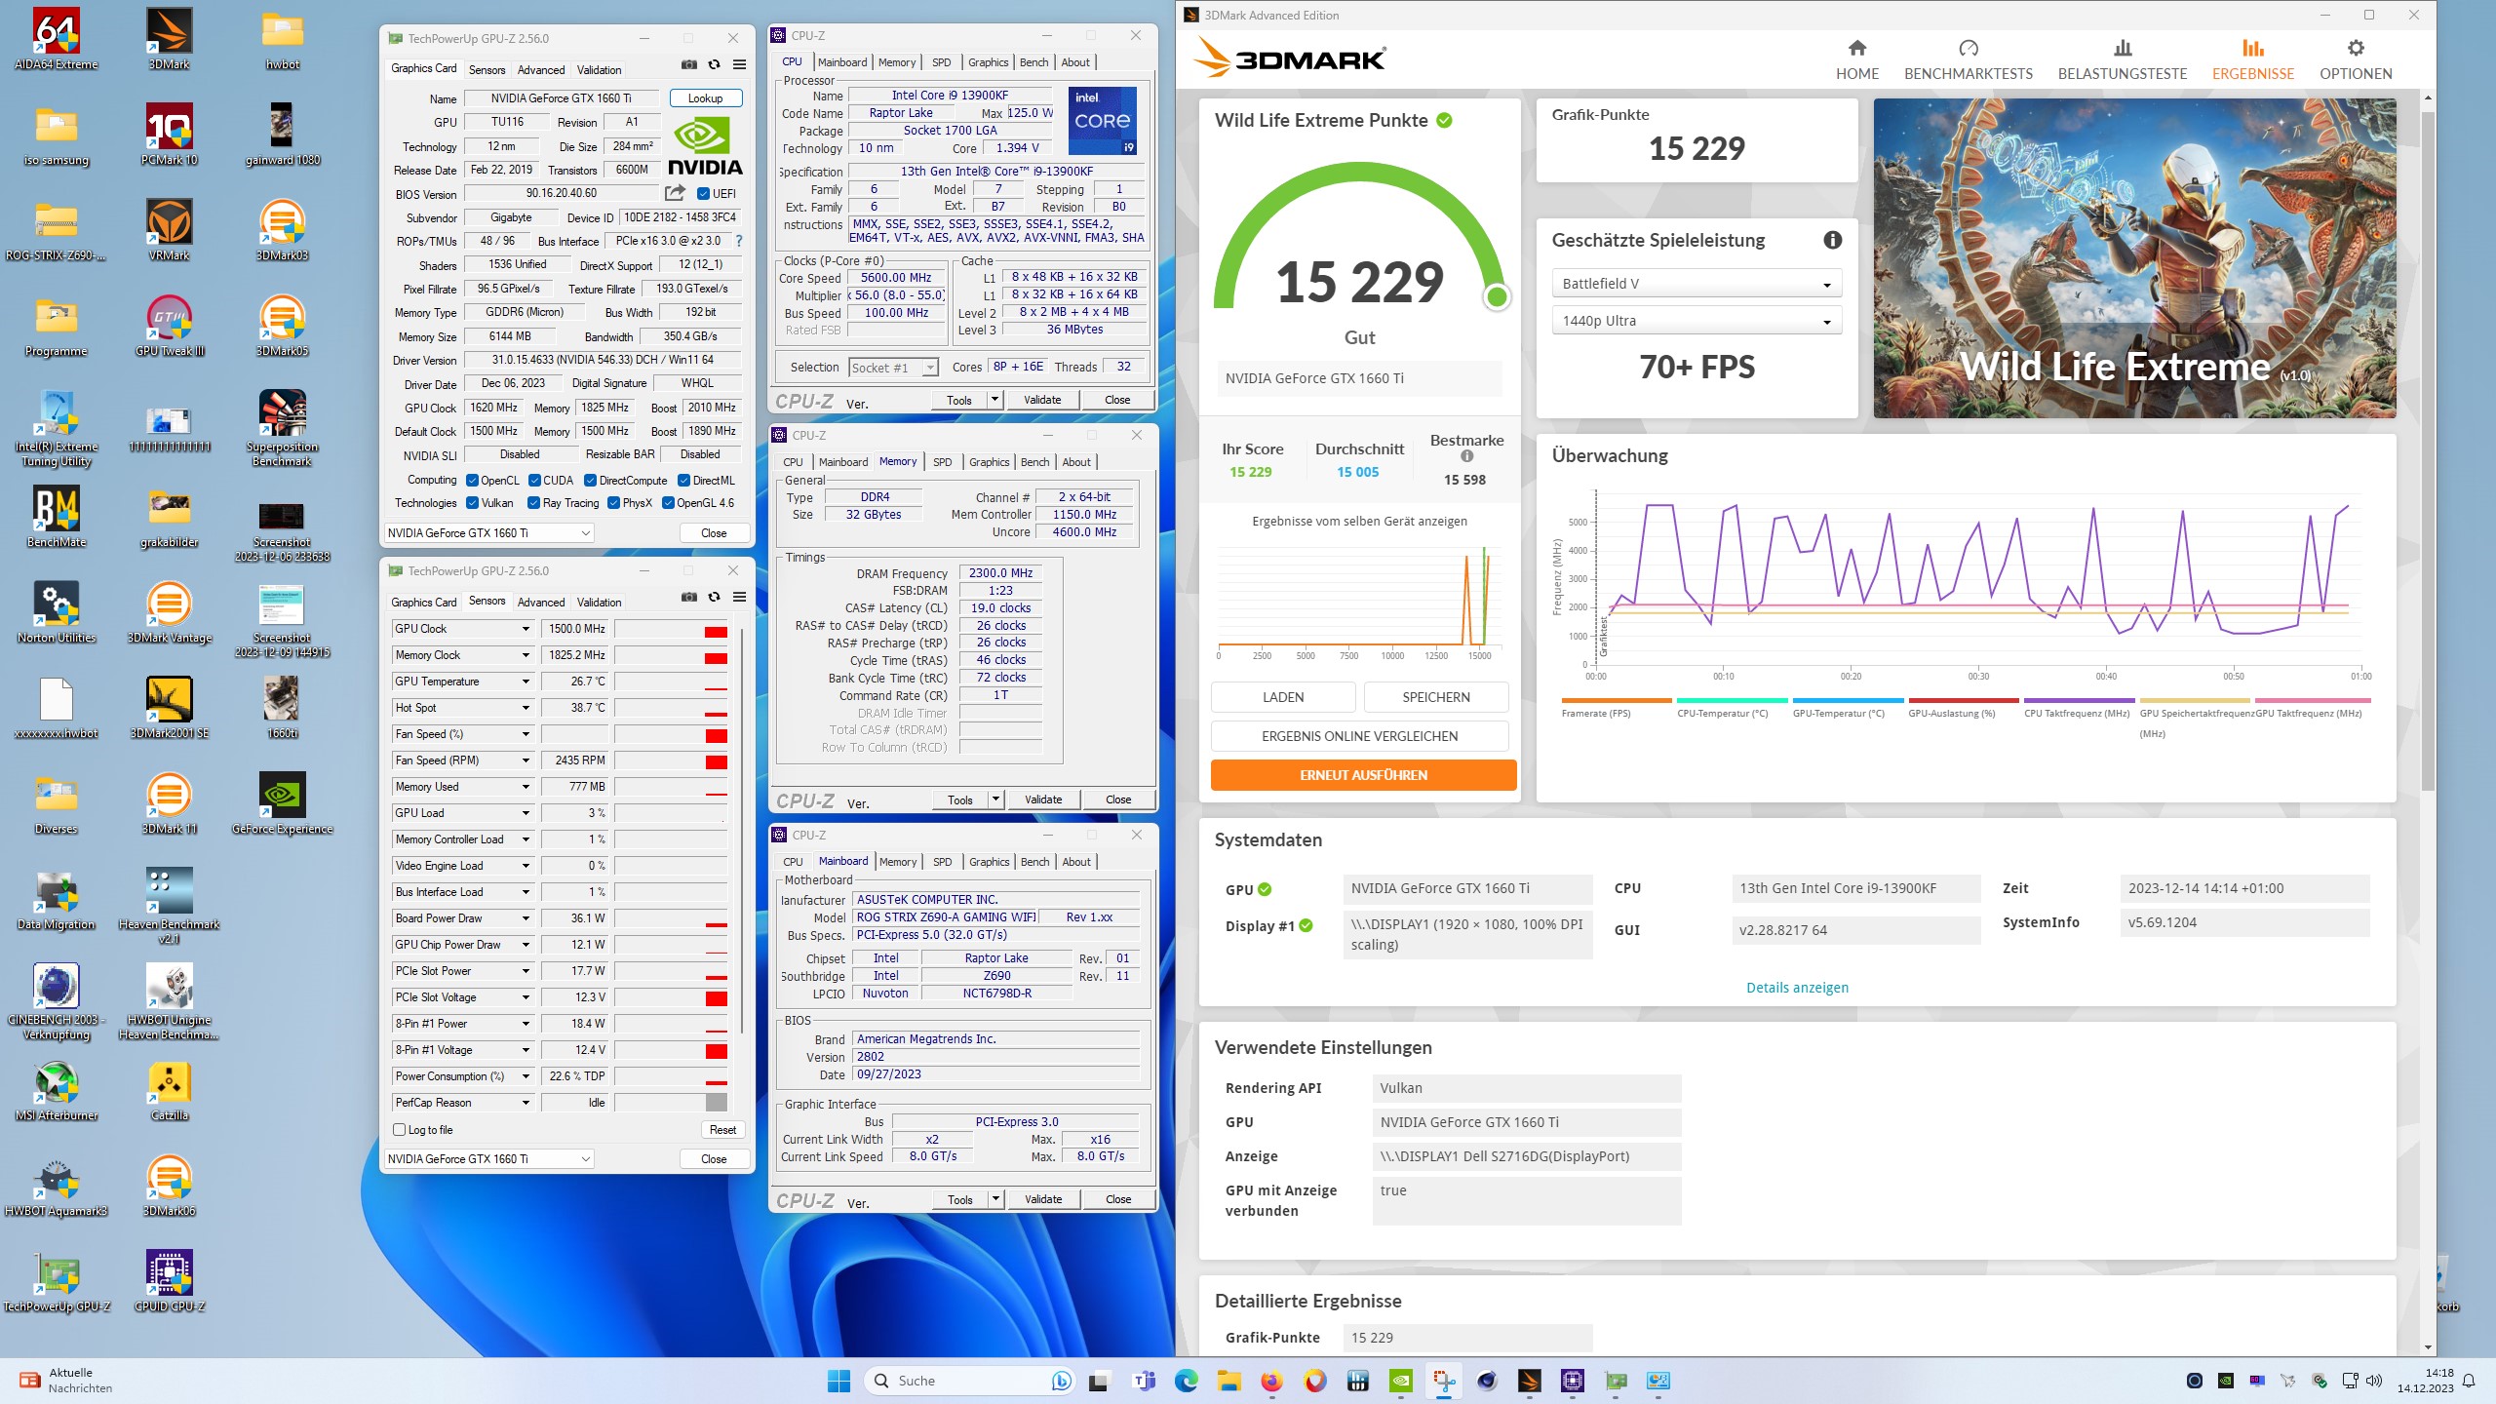Open File Explorer from the taskbar
The image size is (2496, 1404).
[x=1228, y=1381]
